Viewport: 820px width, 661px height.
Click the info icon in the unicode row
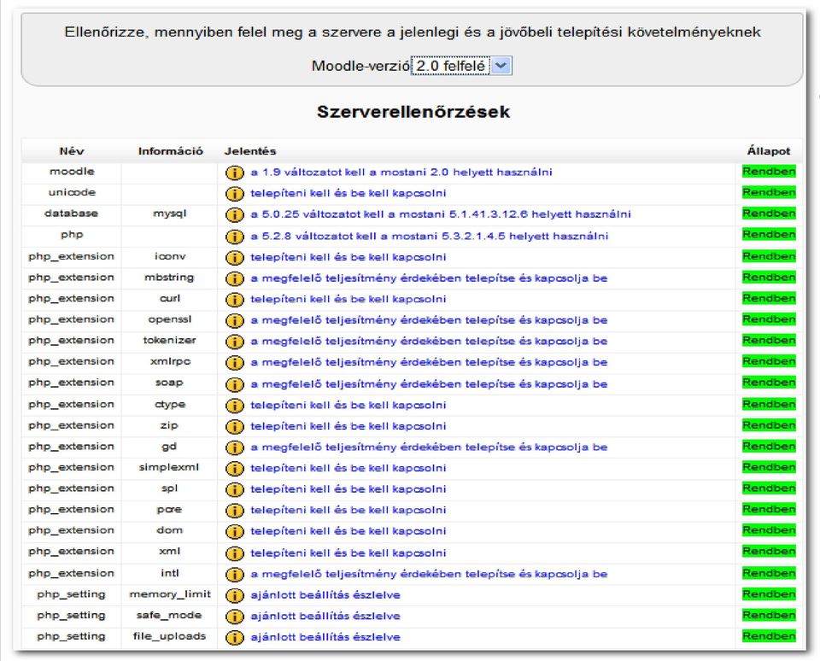point(234,194)
